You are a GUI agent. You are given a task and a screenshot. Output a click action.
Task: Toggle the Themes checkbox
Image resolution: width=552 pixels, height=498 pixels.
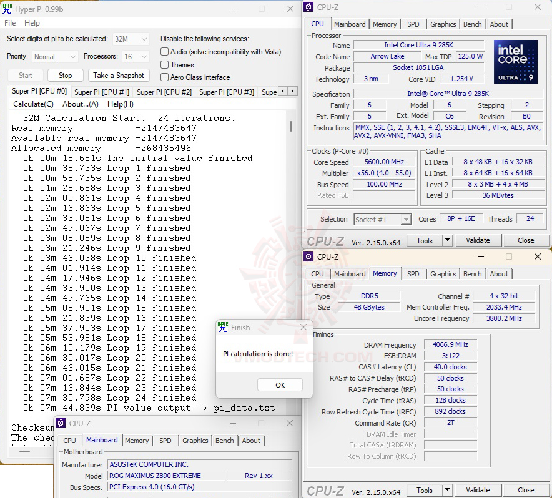(164, 65)
